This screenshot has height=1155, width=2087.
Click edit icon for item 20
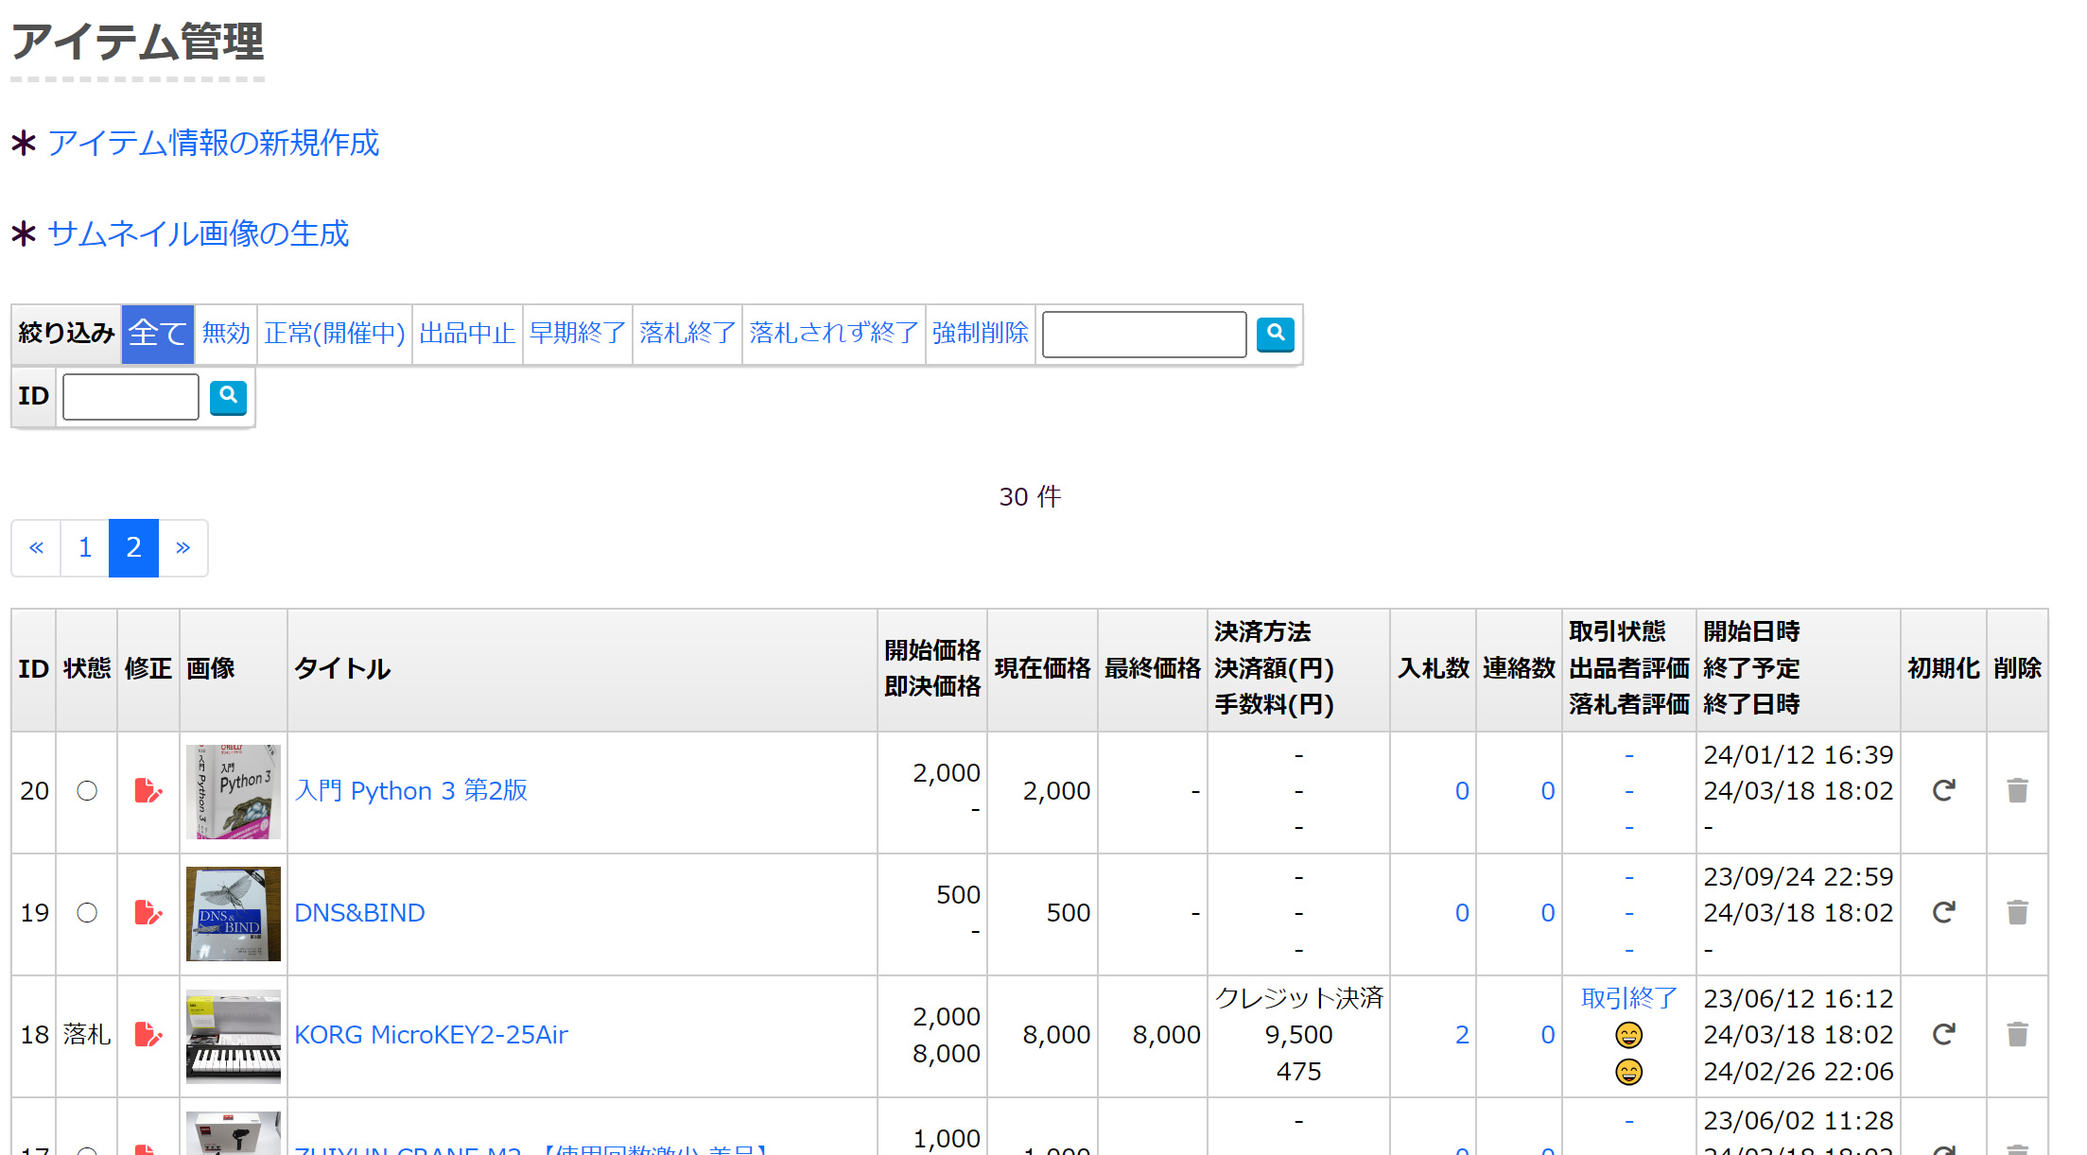pos(148,790)
